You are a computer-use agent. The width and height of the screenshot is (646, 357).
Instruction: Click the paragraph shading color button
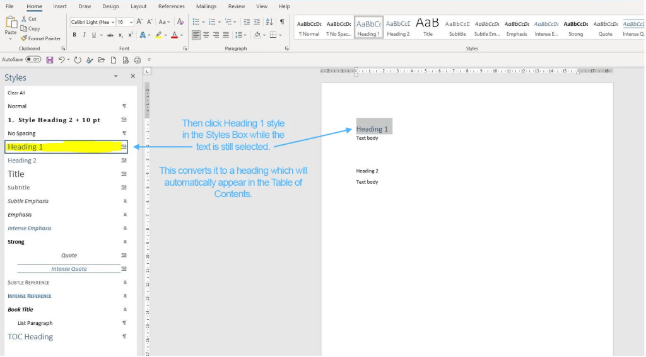click(x=257, y=35)
